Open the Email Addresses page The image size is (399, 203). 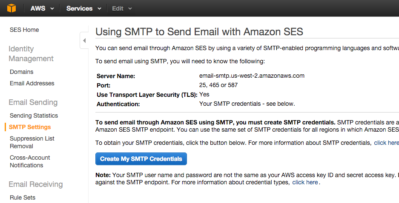coord(32,83)
